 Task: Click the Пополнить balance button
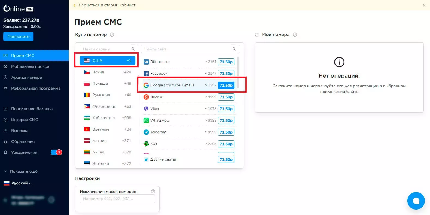(x=18, y=37)
